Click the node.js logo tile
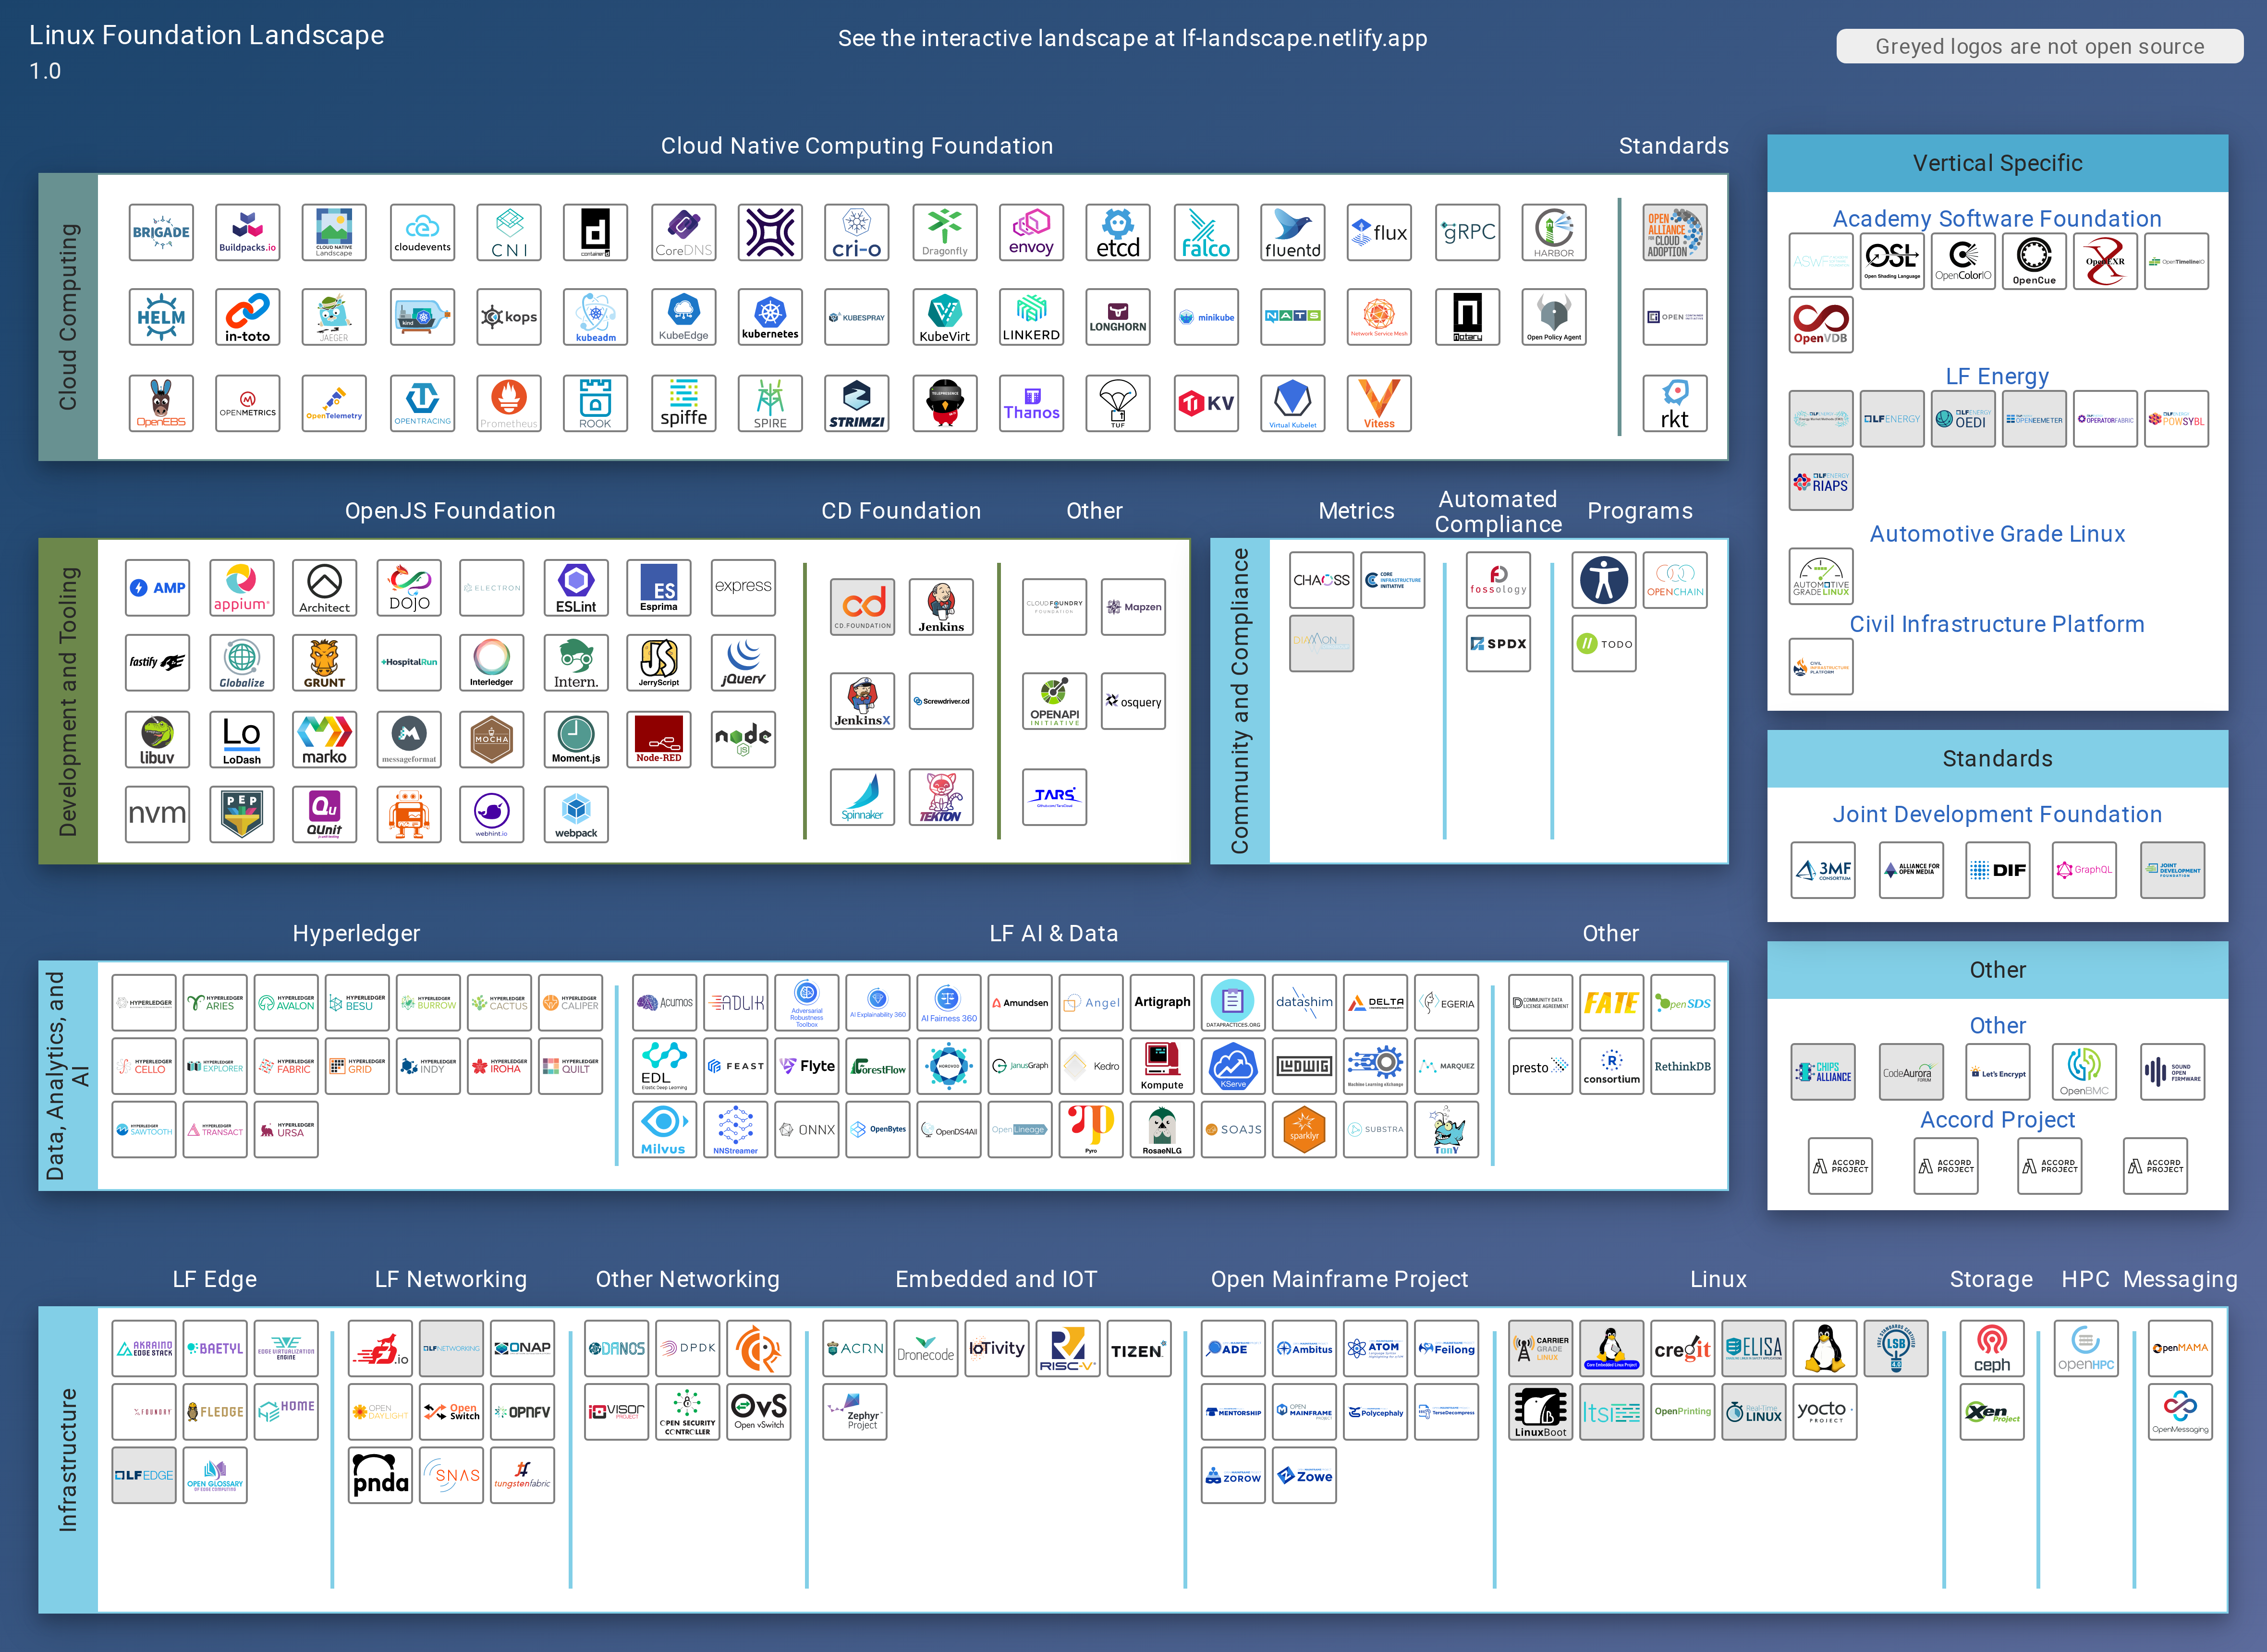 pos(743,739)
